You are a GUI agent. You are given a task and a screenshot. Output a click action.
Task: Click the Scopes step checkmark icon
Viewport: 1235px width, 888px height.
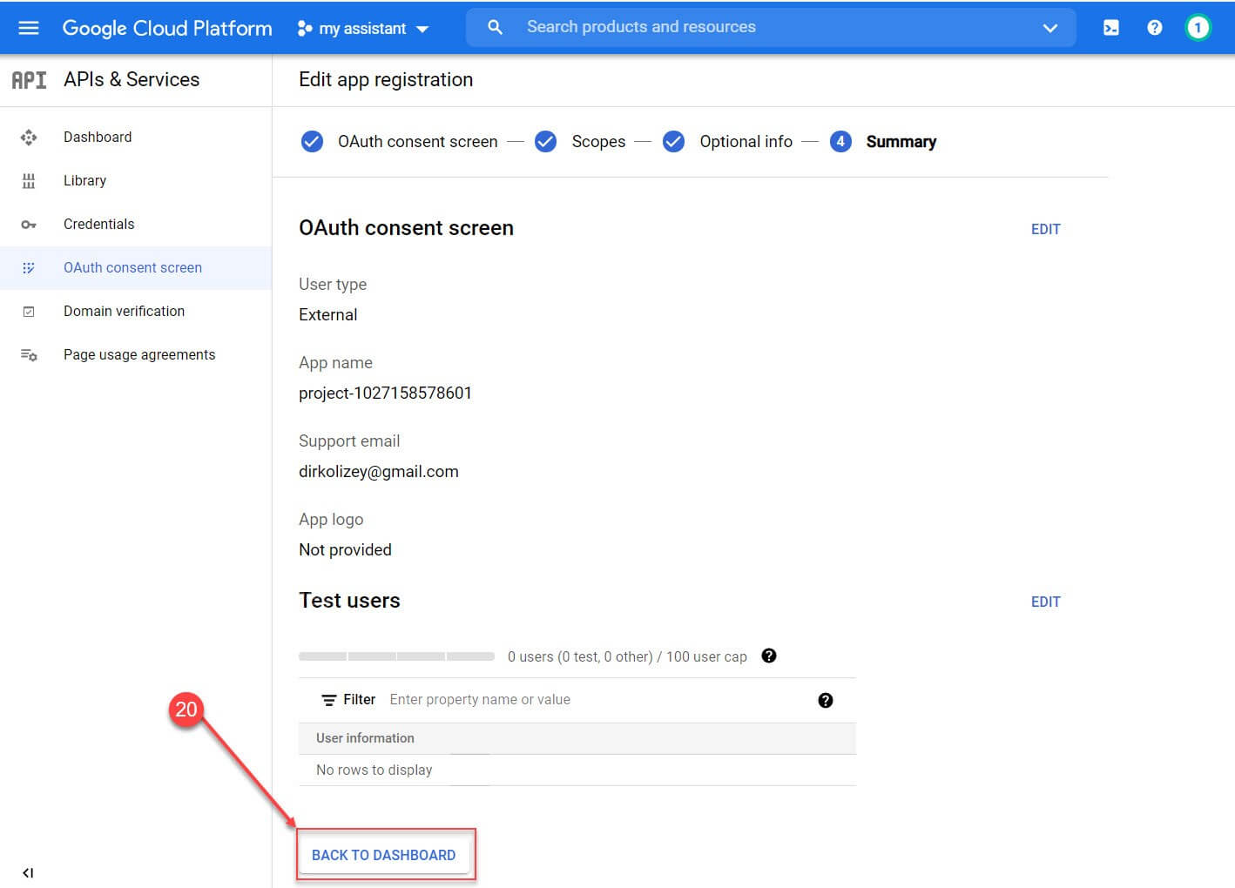point(545,141)
